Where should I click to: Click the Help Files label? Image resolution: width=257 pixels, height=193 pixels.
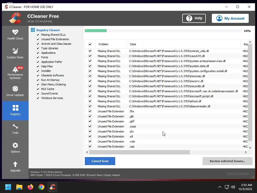pyautogui.click(x=47, y=66)
